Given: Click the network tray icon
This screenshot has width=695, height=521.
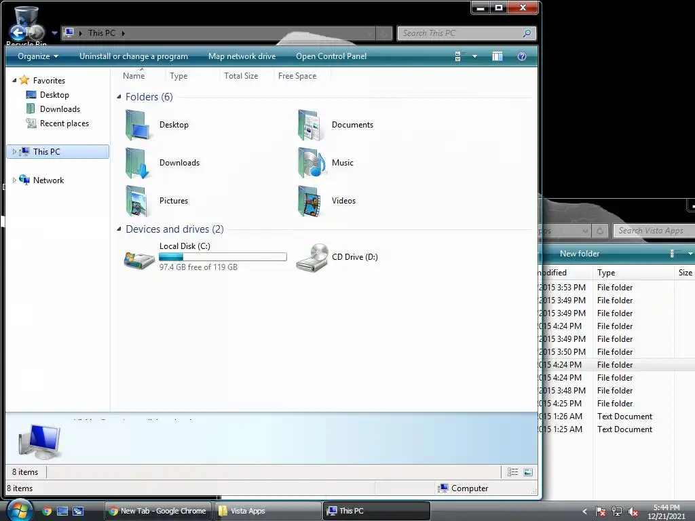Looking at the screenshot, I should point(616,512).
